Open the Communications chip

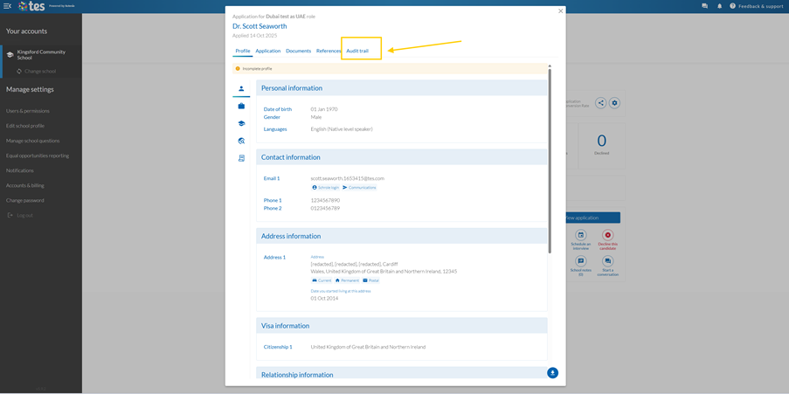click(x=359, y=187)
